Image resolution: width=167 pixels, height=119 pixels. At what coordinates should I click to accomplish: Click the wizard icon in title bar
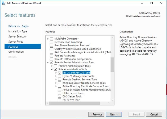click(4, 3)
